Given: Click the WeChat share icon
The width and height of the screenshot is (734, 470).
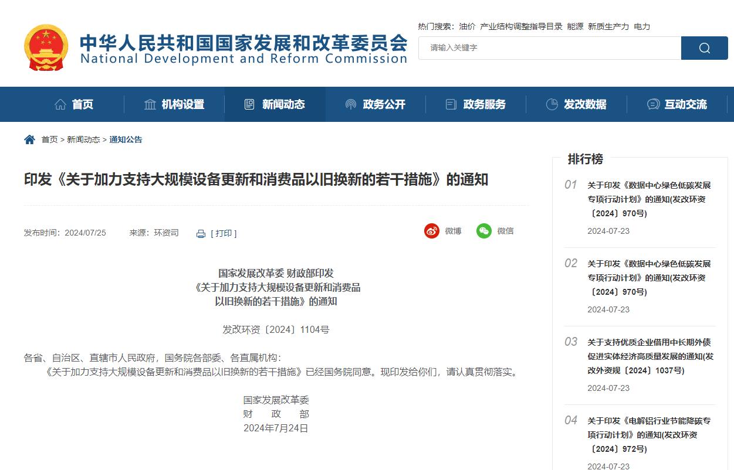Looking at the screenshot, I should [484, 231].
